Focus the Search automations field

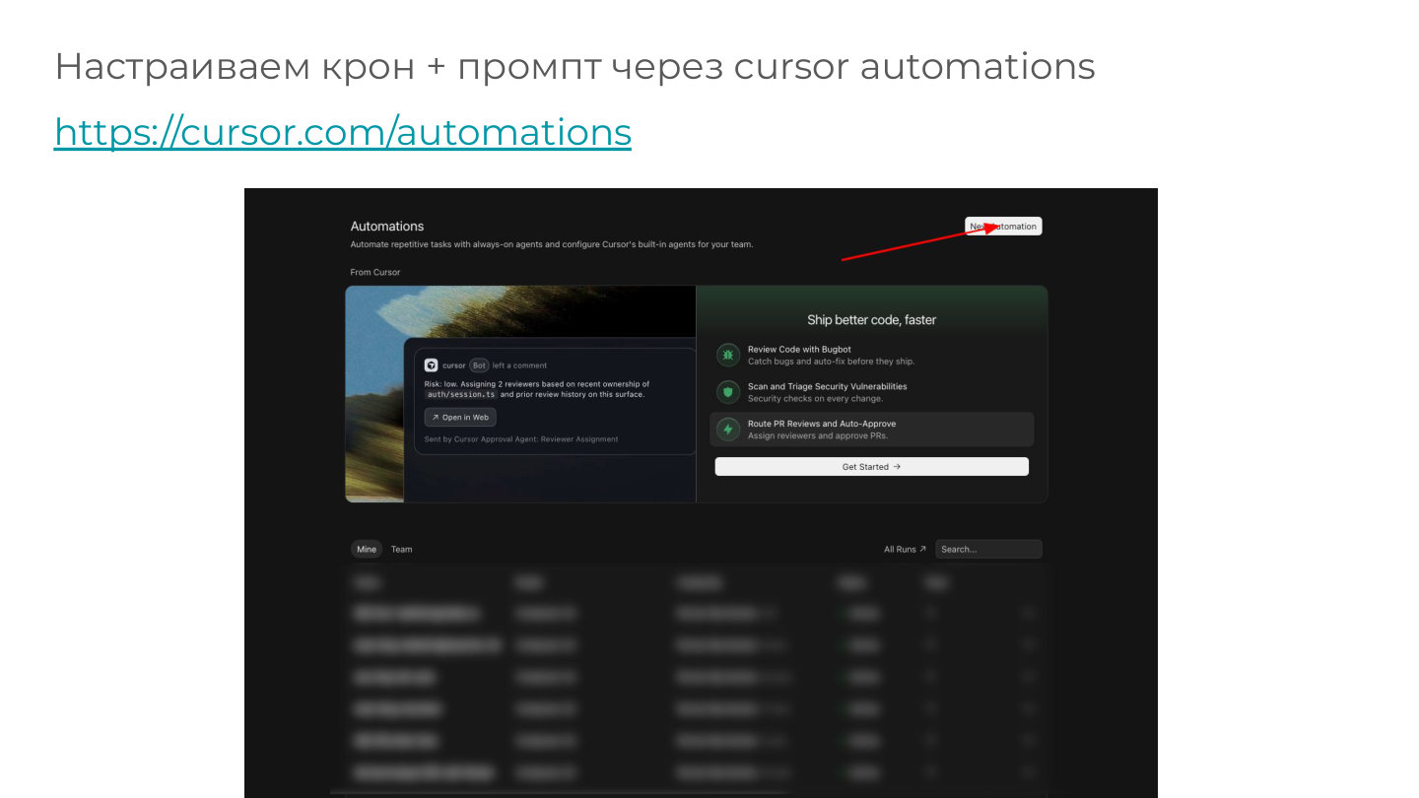988,549
